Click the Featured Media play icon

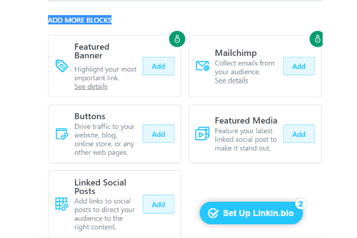click(x=202, y=134)
